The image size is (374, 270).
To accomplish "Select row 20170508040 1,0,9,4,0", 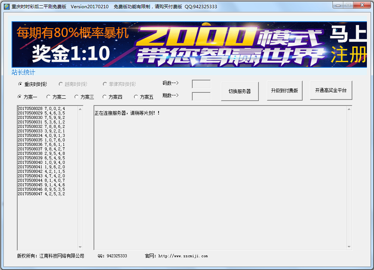I will 41,162.
